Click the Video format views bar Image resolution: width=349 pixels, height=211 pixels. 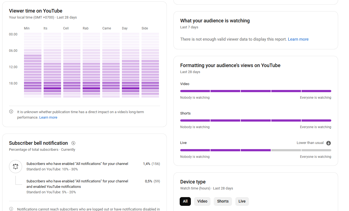(x=255, y=91)
